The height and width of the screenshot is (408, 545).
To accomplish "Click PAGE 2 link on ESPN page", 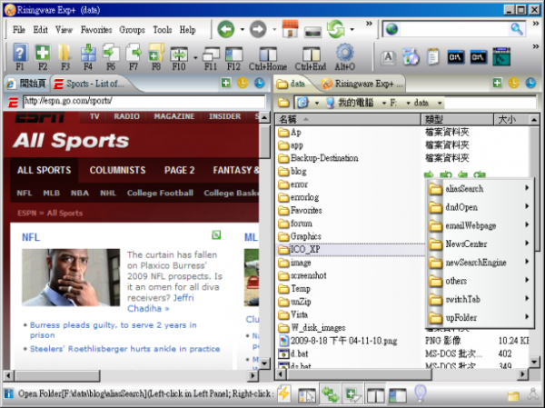I will (x=179, y=170).
